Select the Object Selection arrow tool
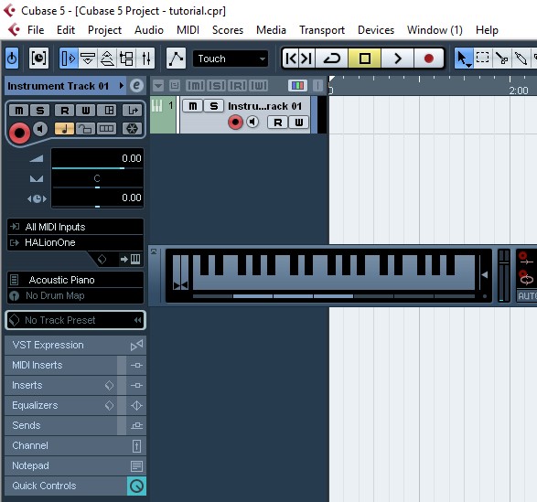 click(464, 59)
